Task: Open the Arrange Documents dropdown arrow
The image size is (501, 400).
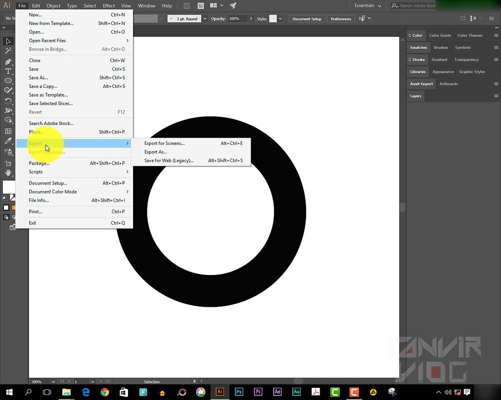Action: tap(222, 6)
